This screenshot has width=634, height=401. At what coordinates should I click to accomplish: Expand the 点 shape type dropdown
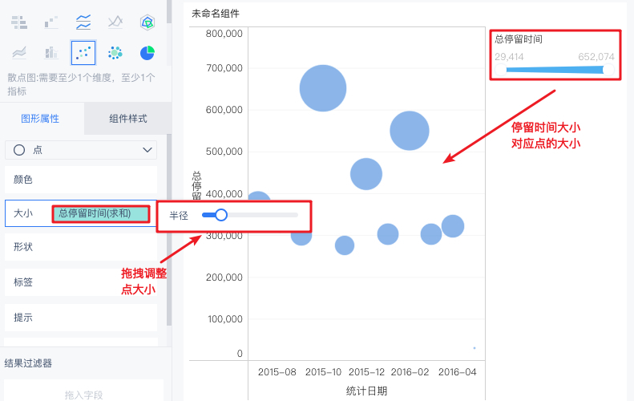point(81,150)
